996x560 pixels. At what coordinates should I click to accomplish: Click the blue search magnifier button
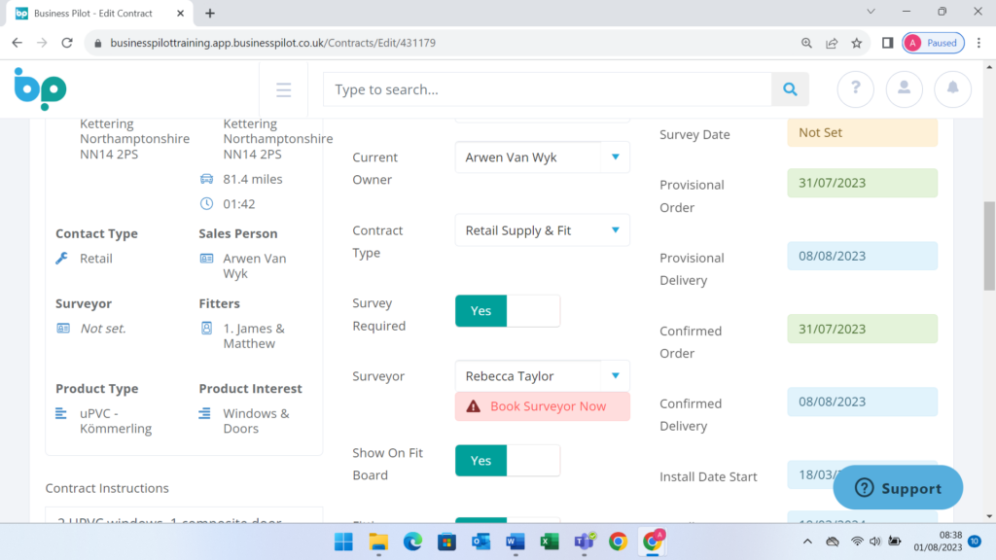pos(790,89)
